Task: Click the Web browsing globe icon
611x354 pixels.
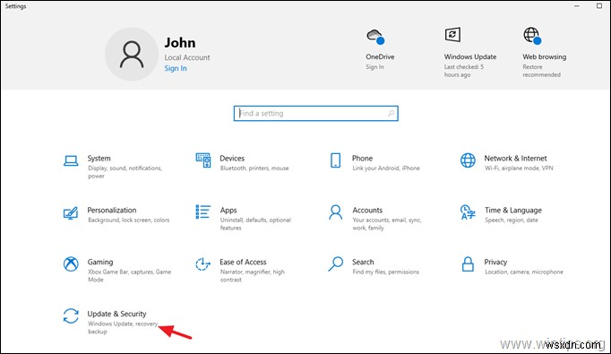Action: point(532,36)
